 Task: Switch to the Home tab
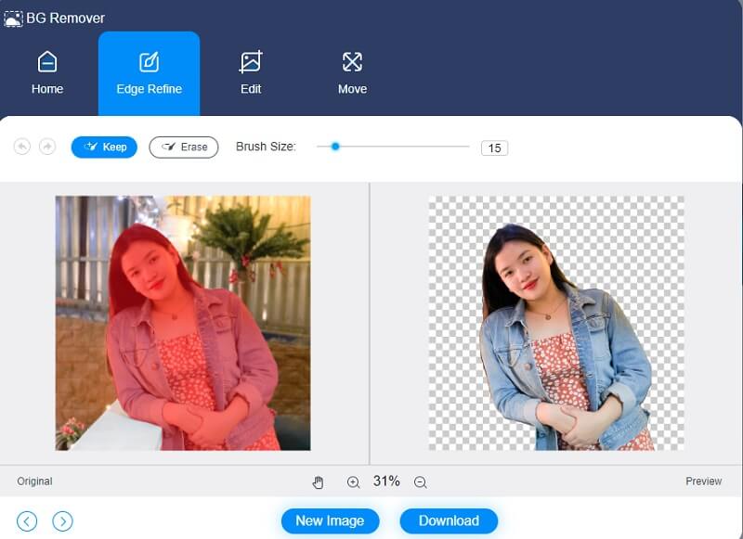[47, 73]
